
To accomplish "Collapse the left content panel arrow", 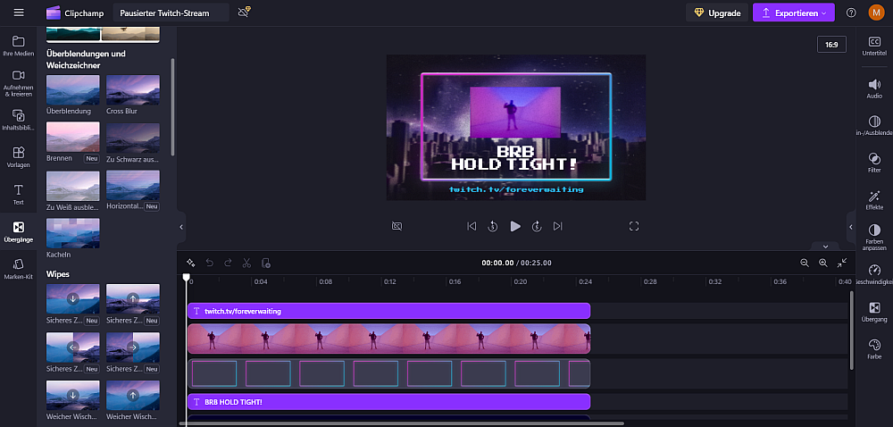I will click(x=181, y=227).
